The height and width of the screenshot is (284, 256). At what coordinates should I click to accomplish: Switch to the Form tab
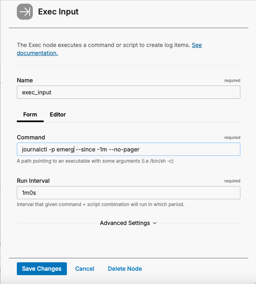[30, 114]
